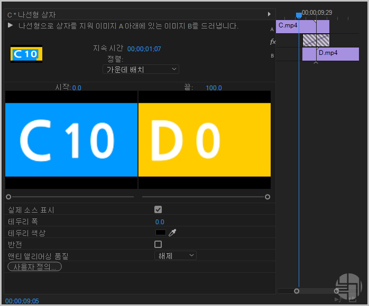Click the fx track label icon
This screenshot has height=306, width=369.
pos(273,42)
